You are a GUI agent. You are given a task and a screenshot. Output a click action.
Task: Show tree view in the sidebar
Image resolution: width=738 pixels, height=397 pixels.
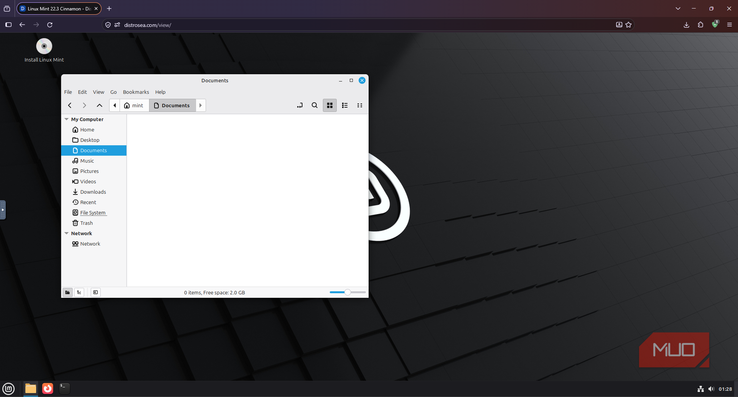click(79, 292)
